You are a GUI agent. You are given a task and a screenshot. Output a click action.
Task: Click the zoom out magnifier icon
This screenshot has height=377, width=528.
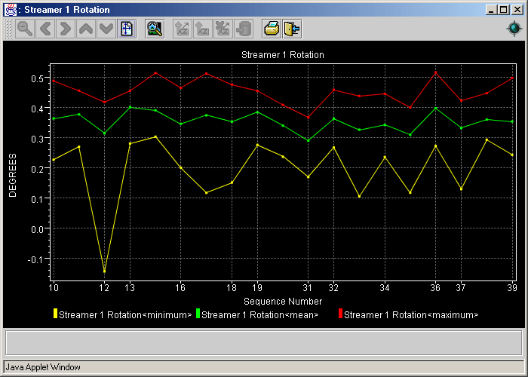(25, 29)
